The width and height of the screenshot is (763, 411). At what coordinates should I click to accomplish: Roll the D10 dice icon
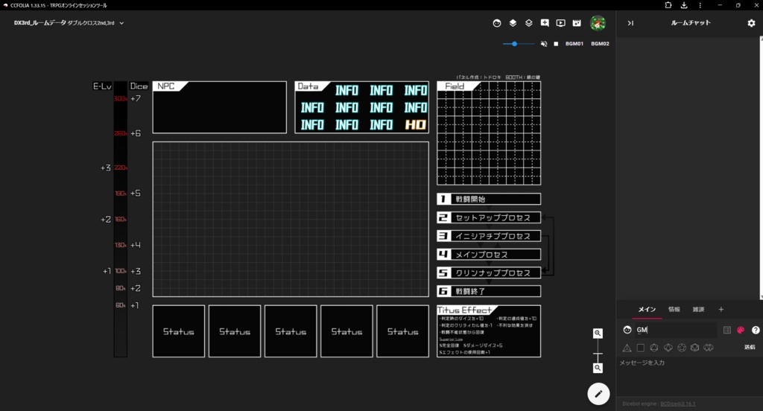pos(668,347)
